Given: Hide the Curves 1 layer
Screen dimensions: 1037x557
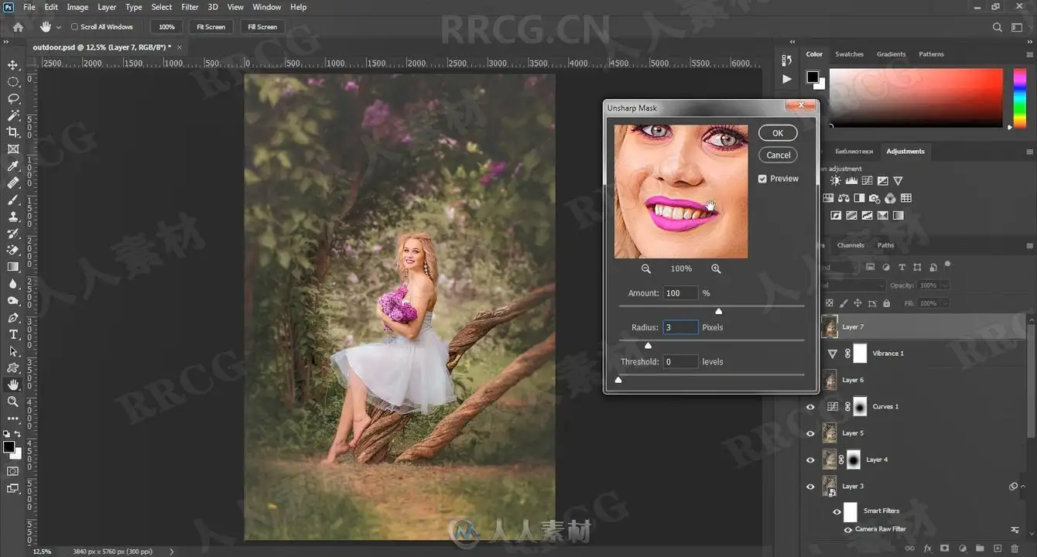Looking at the screenshot, I should (810, 407).
